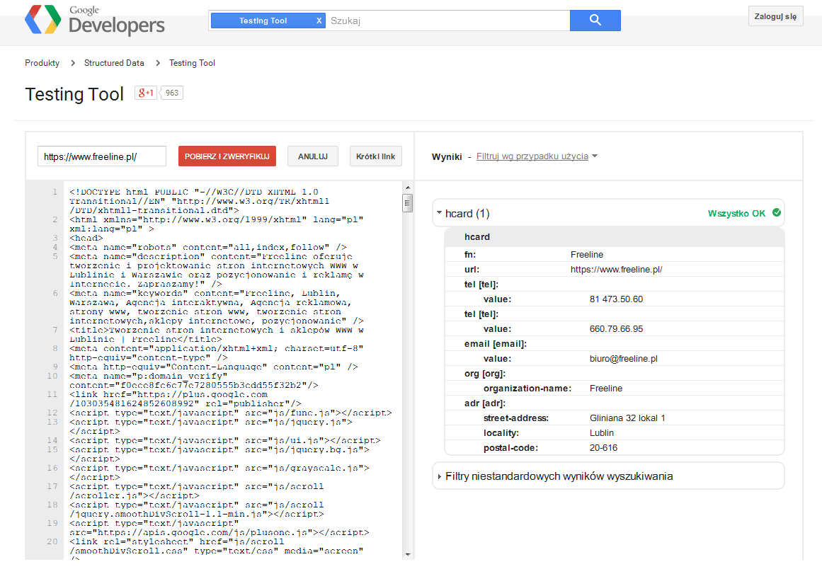Click the Testing Tool page heading
The height and width of the screenshot is (586, 822).
74,94
